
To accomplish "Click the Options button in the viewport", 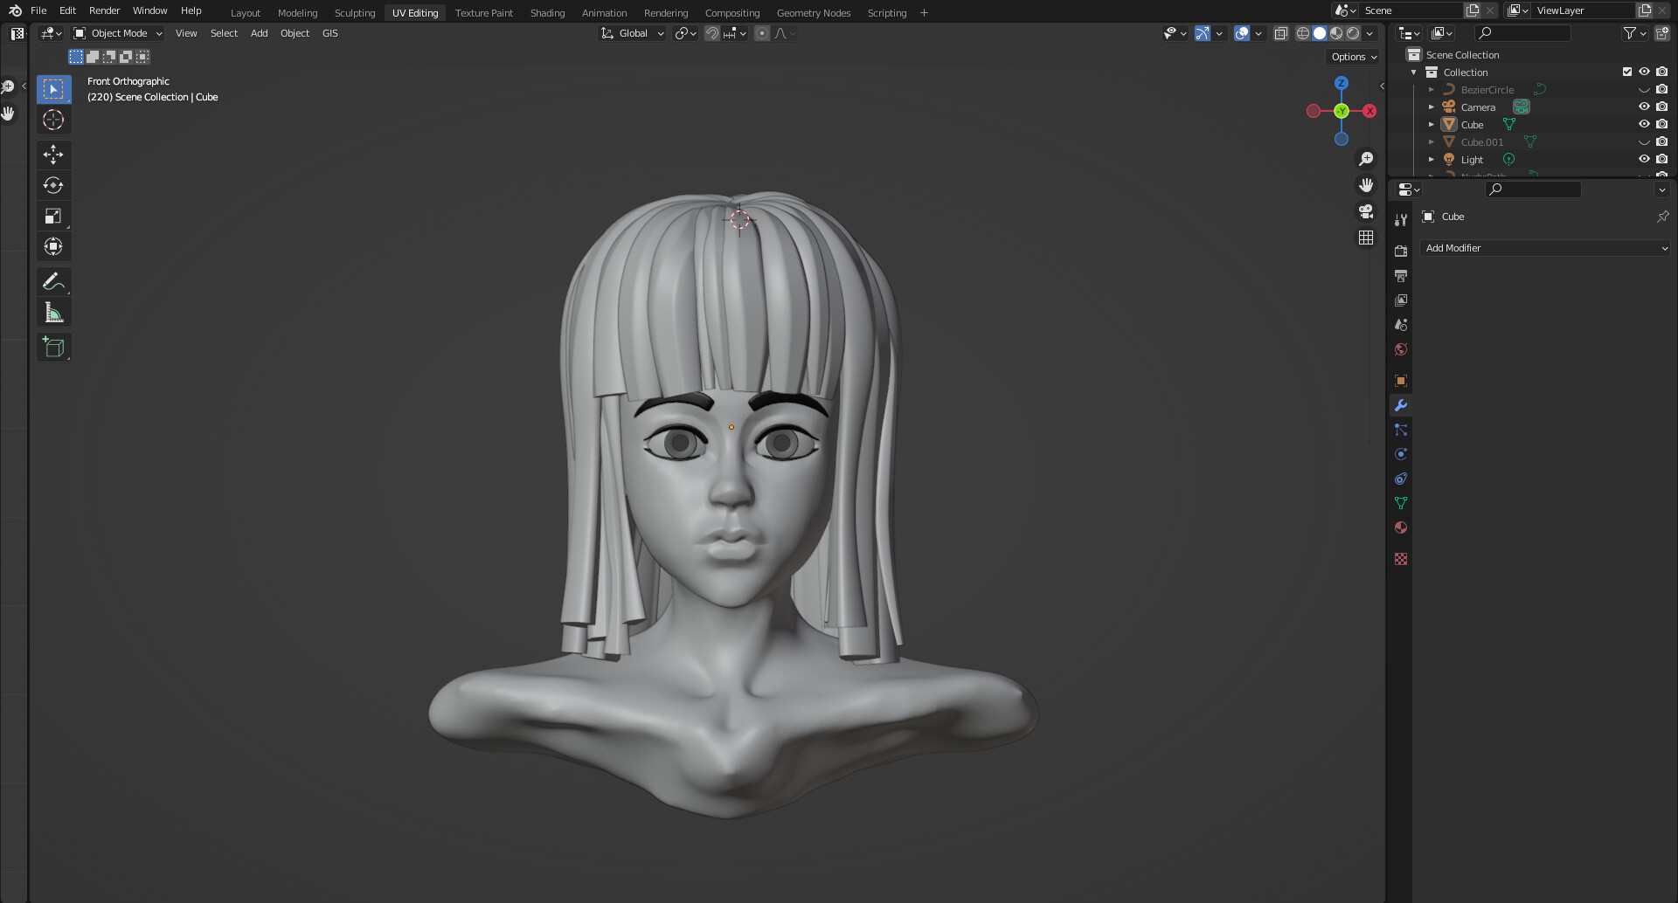I will (1351, 56).
